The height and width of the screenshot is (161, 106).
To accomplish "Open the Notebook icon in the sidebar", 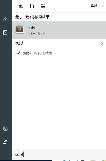I will [x=5, y=33].
